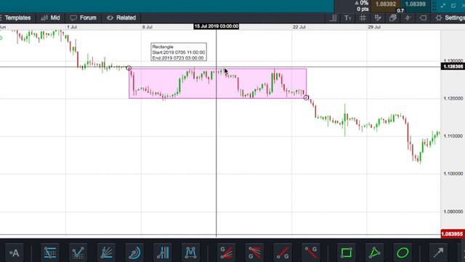465x262 pixels.
Task: Click the 22 Jul date on time axis
Action: 299,27
